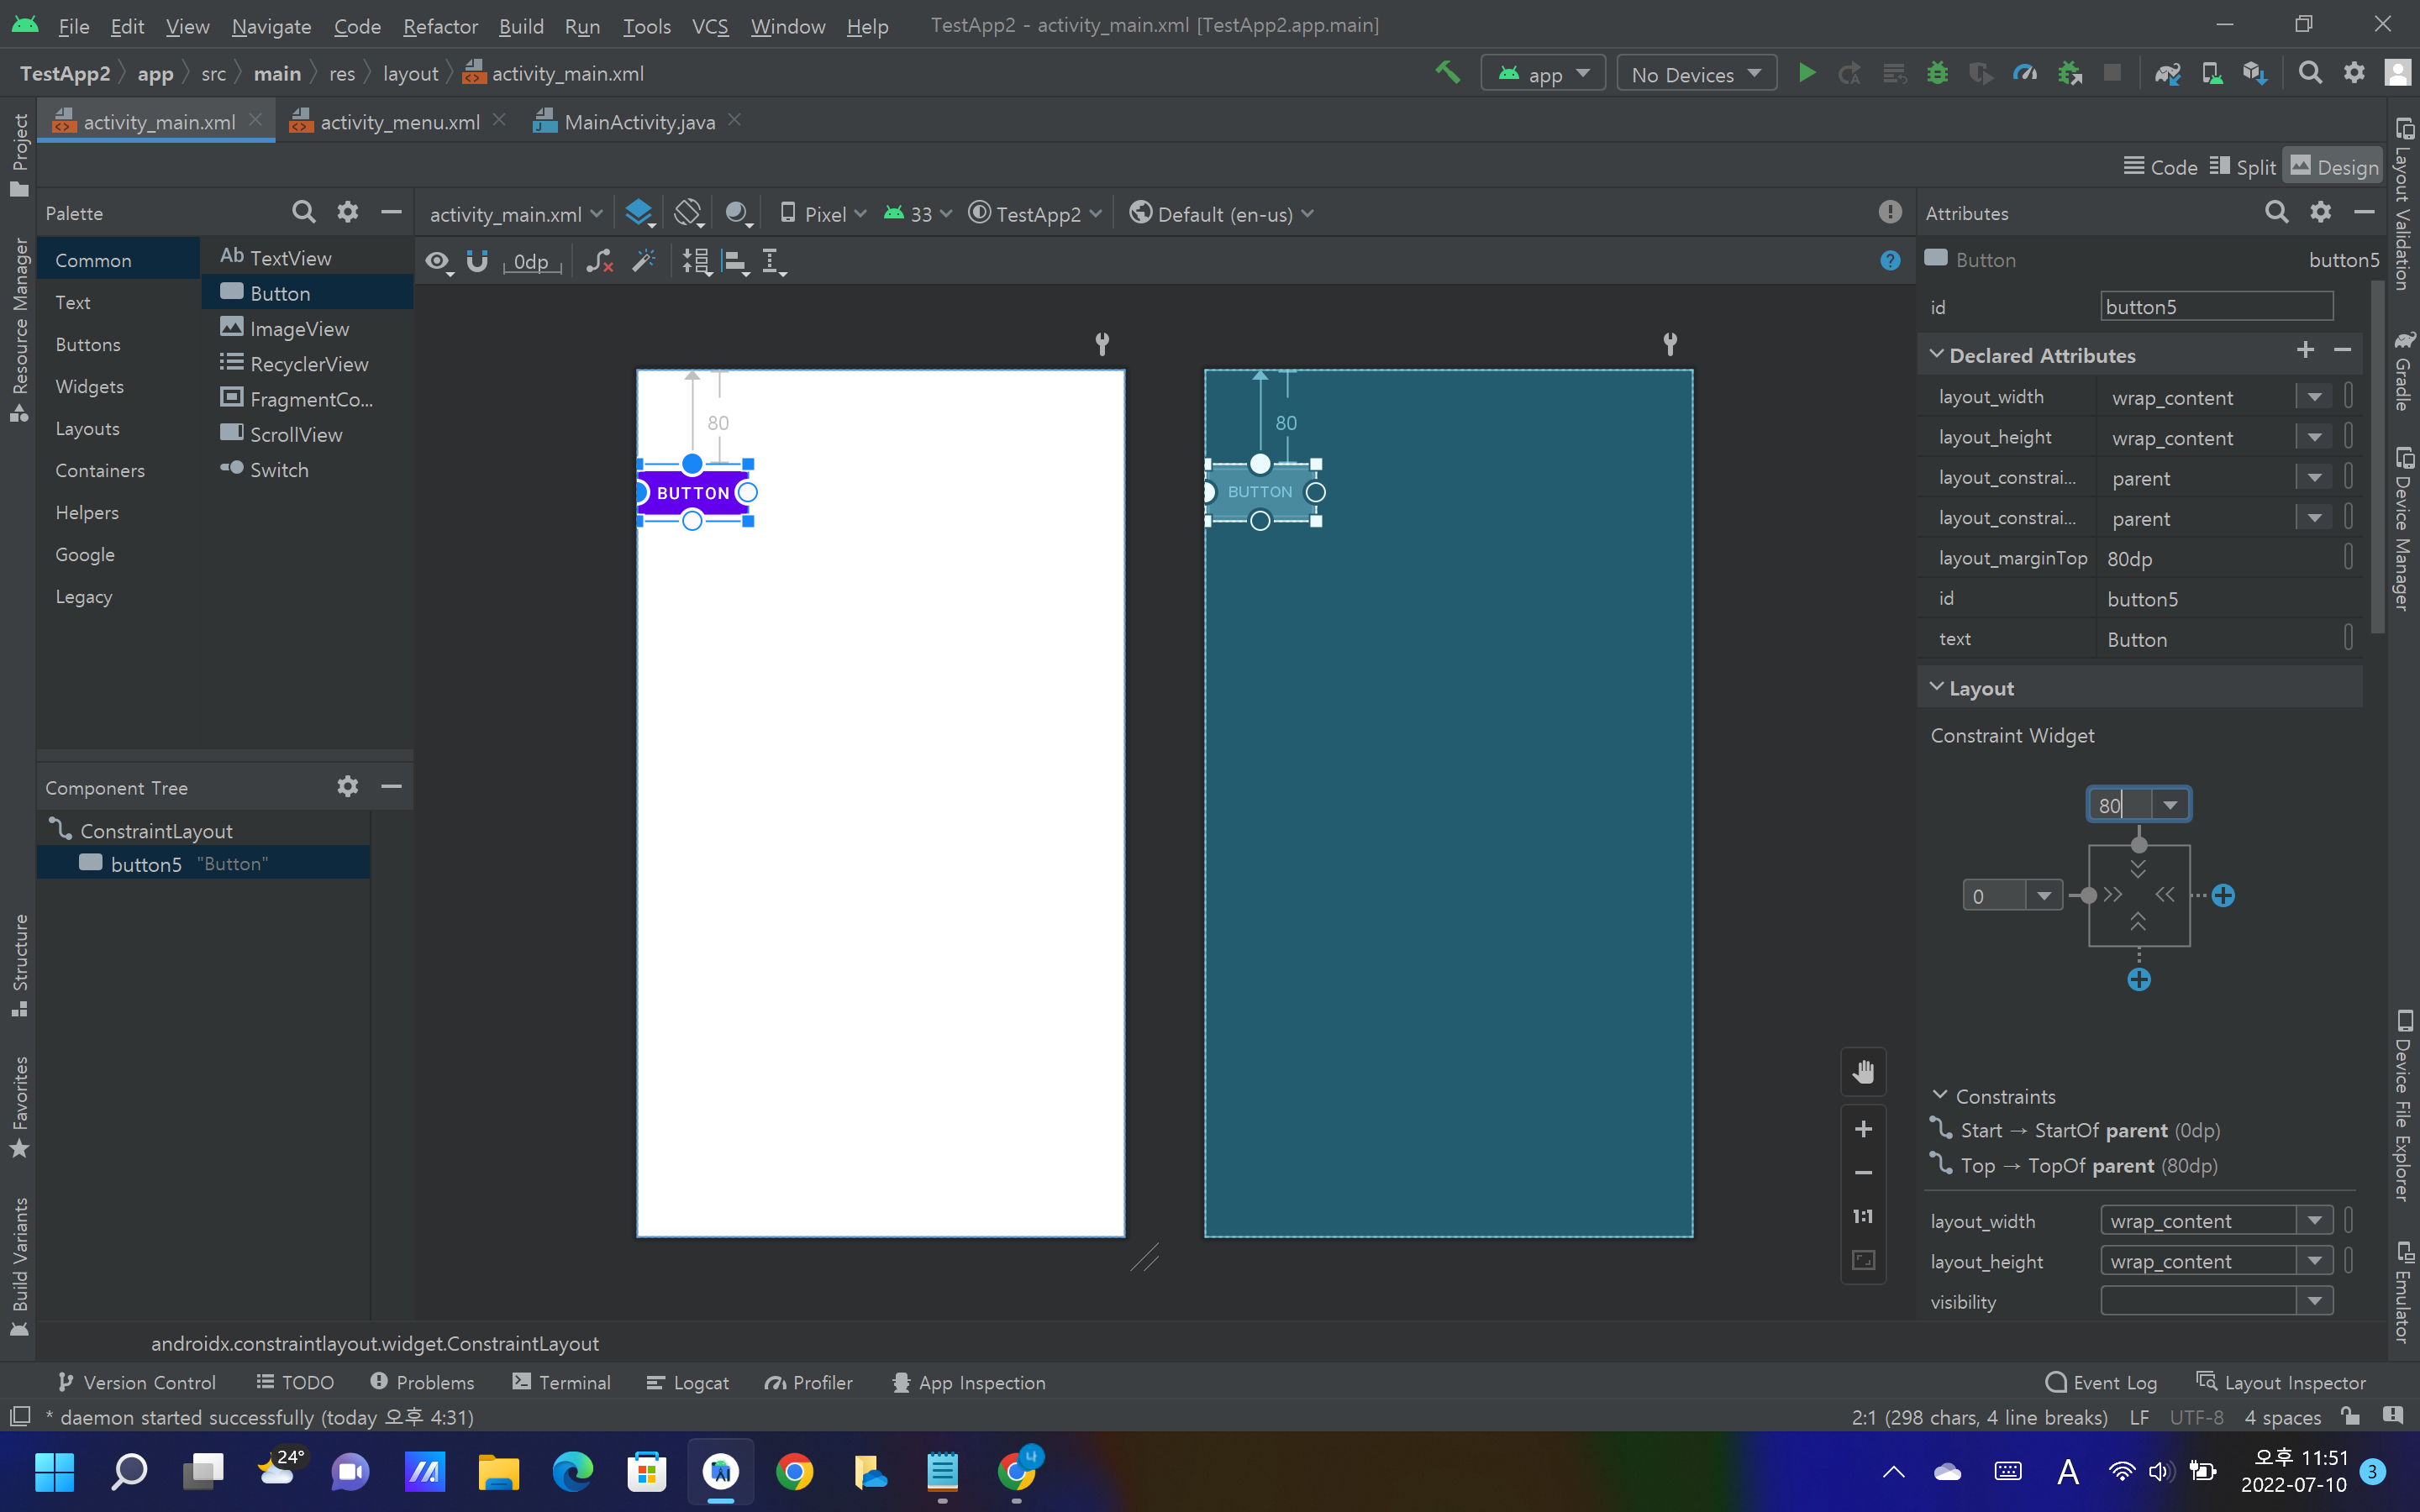Open the No Devices dropdown
Image resolution: width=2420 pixels, height=1512 pixels.
[x=1696, y=74]
